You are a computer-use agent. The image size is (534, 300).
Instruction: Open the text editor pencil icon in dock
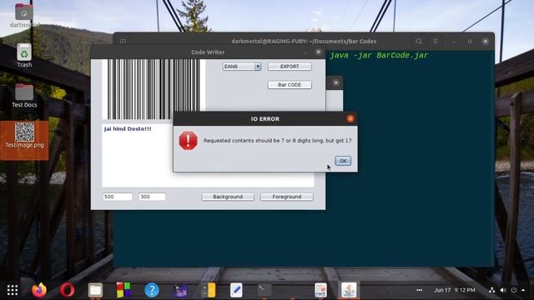tap(236, 290)
